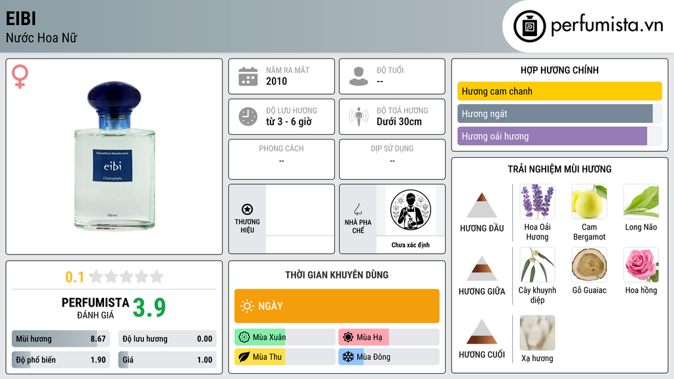Screen dimensions: 674x379
Task: Click the purple Hương oải hương accord bar
Action: coord(559,136)
